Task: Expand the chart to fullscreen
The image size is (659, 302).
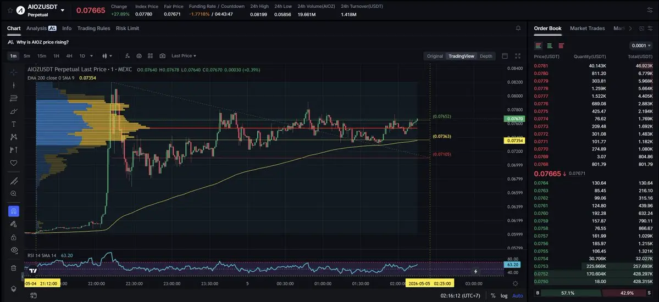Action: [x=518, y=56]
